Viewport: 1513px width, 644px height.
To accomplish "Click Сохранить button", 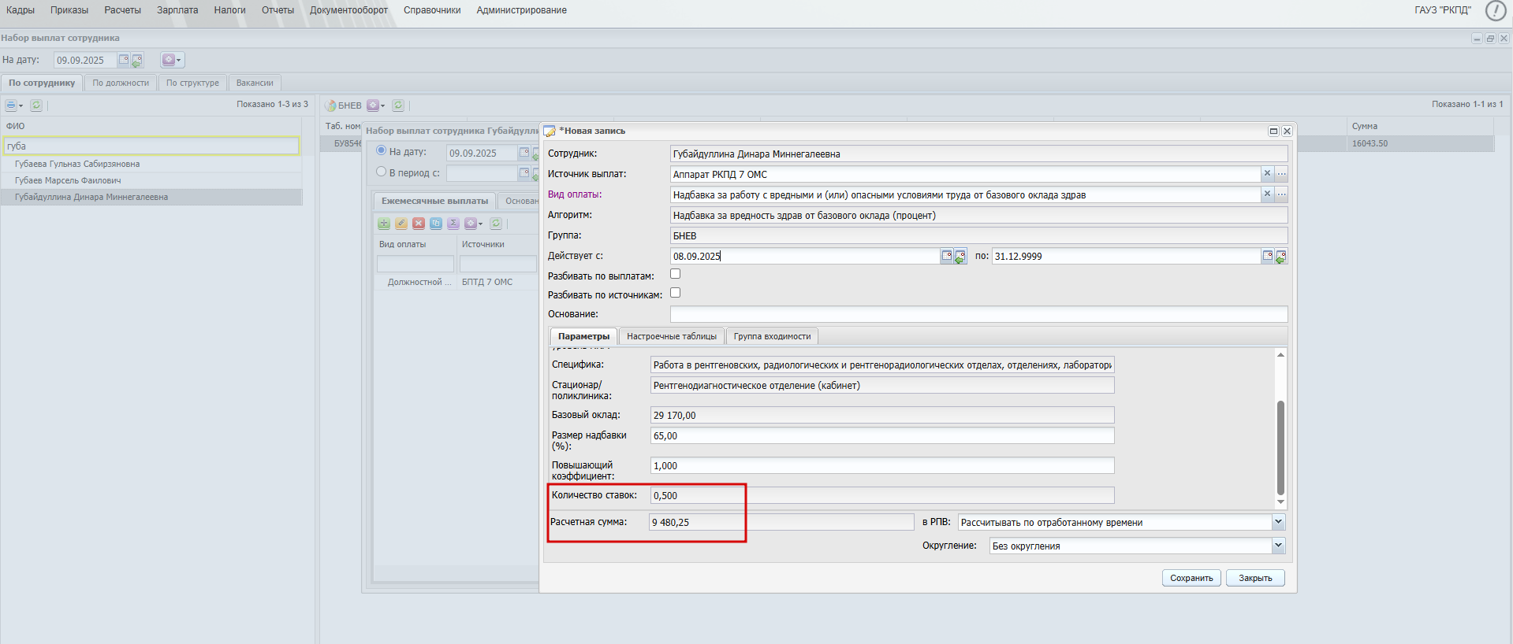I will coord(1191,578).
